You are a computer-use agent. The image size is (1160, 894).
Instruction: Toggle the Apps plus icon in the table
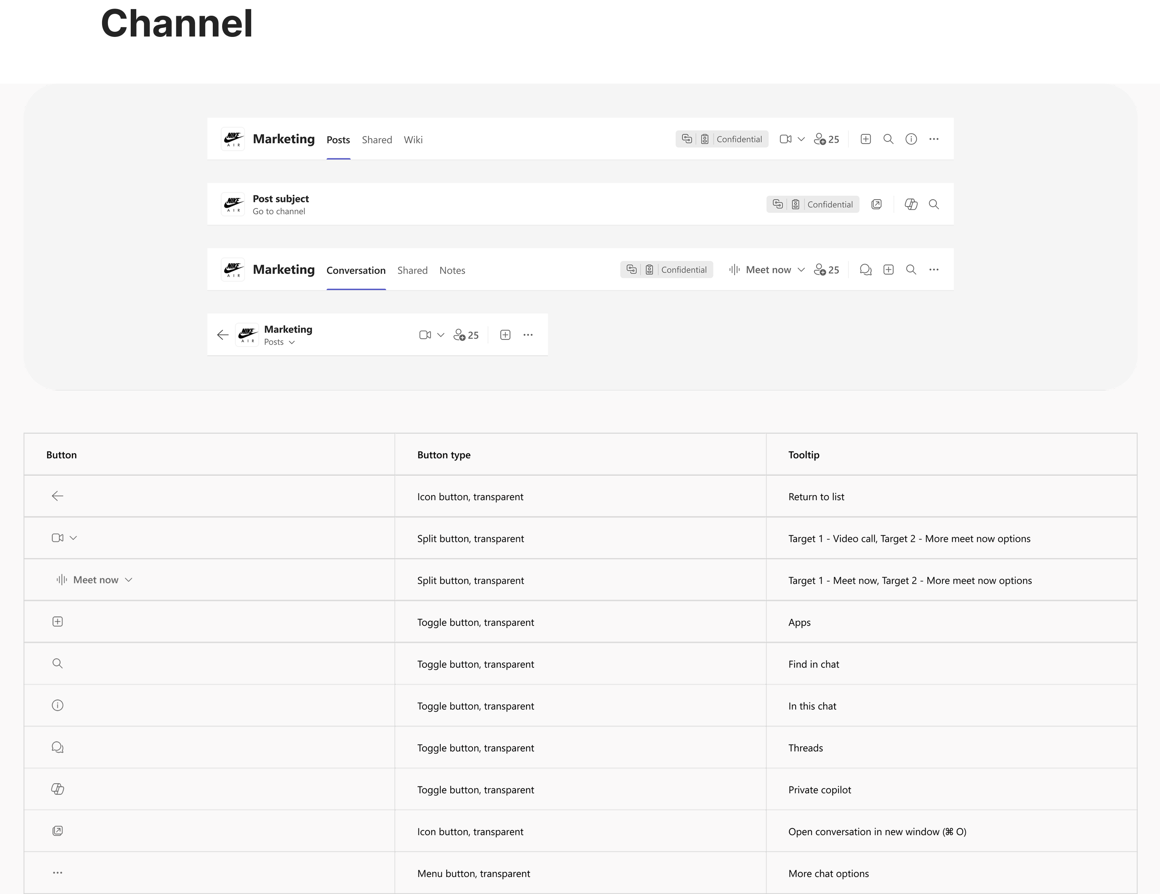click(57, 622)
